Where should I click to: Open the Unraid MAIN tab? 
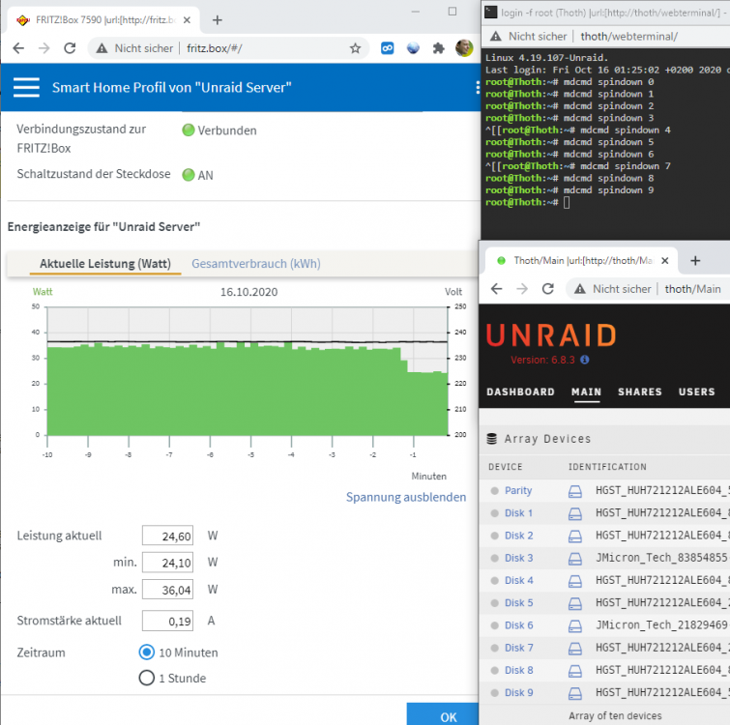coord(587,391)
